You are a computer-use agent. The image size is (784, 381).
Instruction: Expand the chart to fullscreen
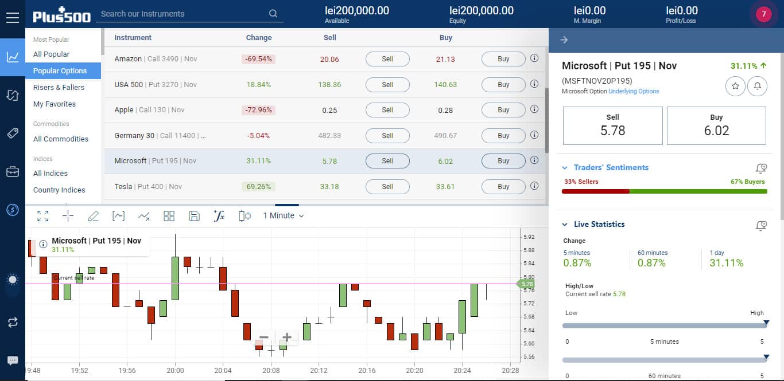click(x=42, y=216)
